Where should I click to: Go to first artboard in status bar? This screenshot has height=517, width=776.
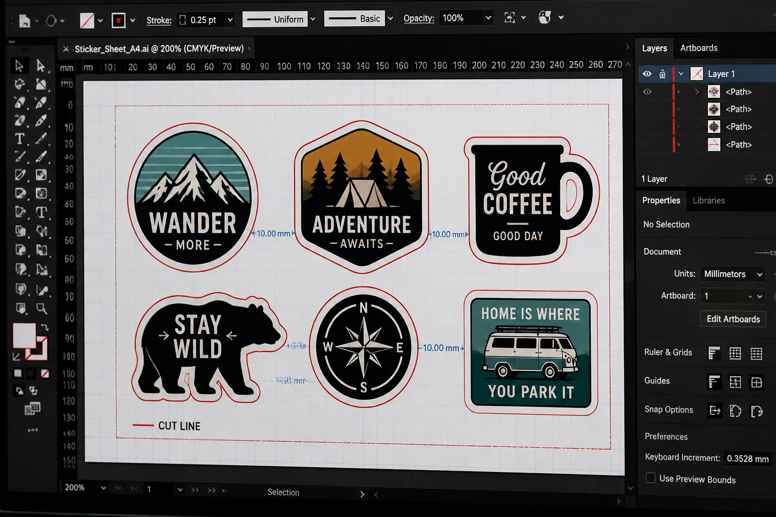(x=118, y=489)
